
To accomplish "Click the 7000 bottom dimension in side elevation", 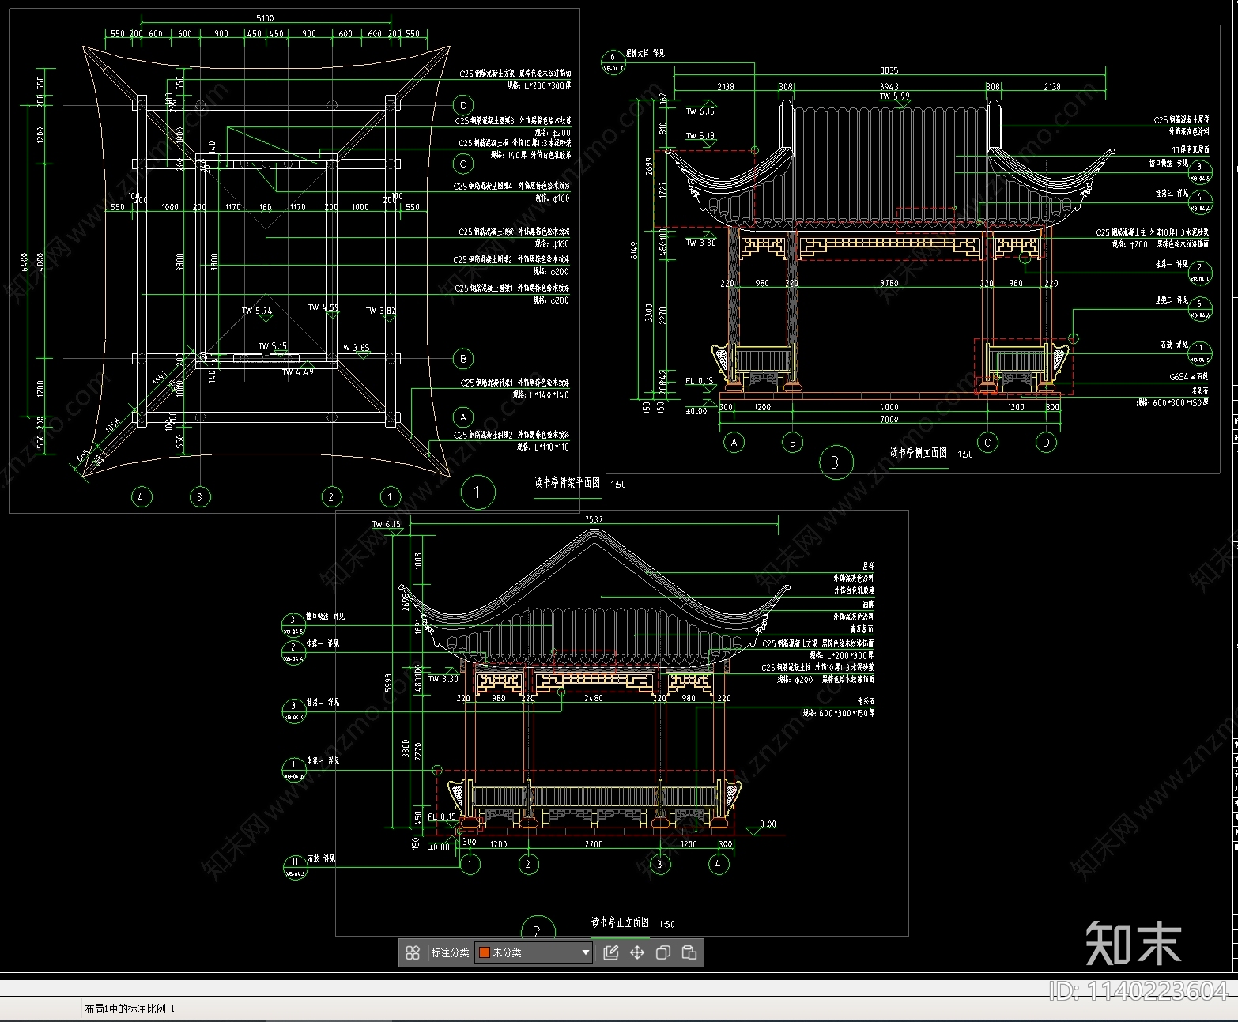I will coord(889,420).
